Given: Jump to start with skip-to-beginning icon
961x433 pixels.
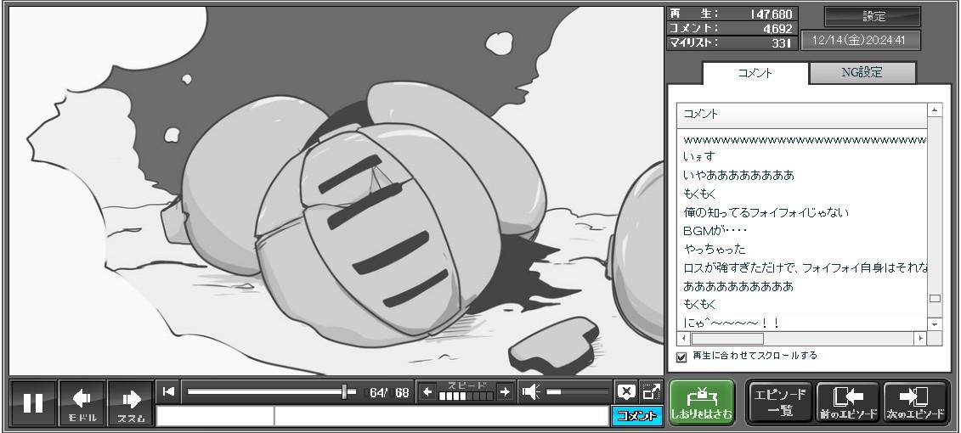Looking at the screenshot, I should pyautogui.click(x=169, y=391).
